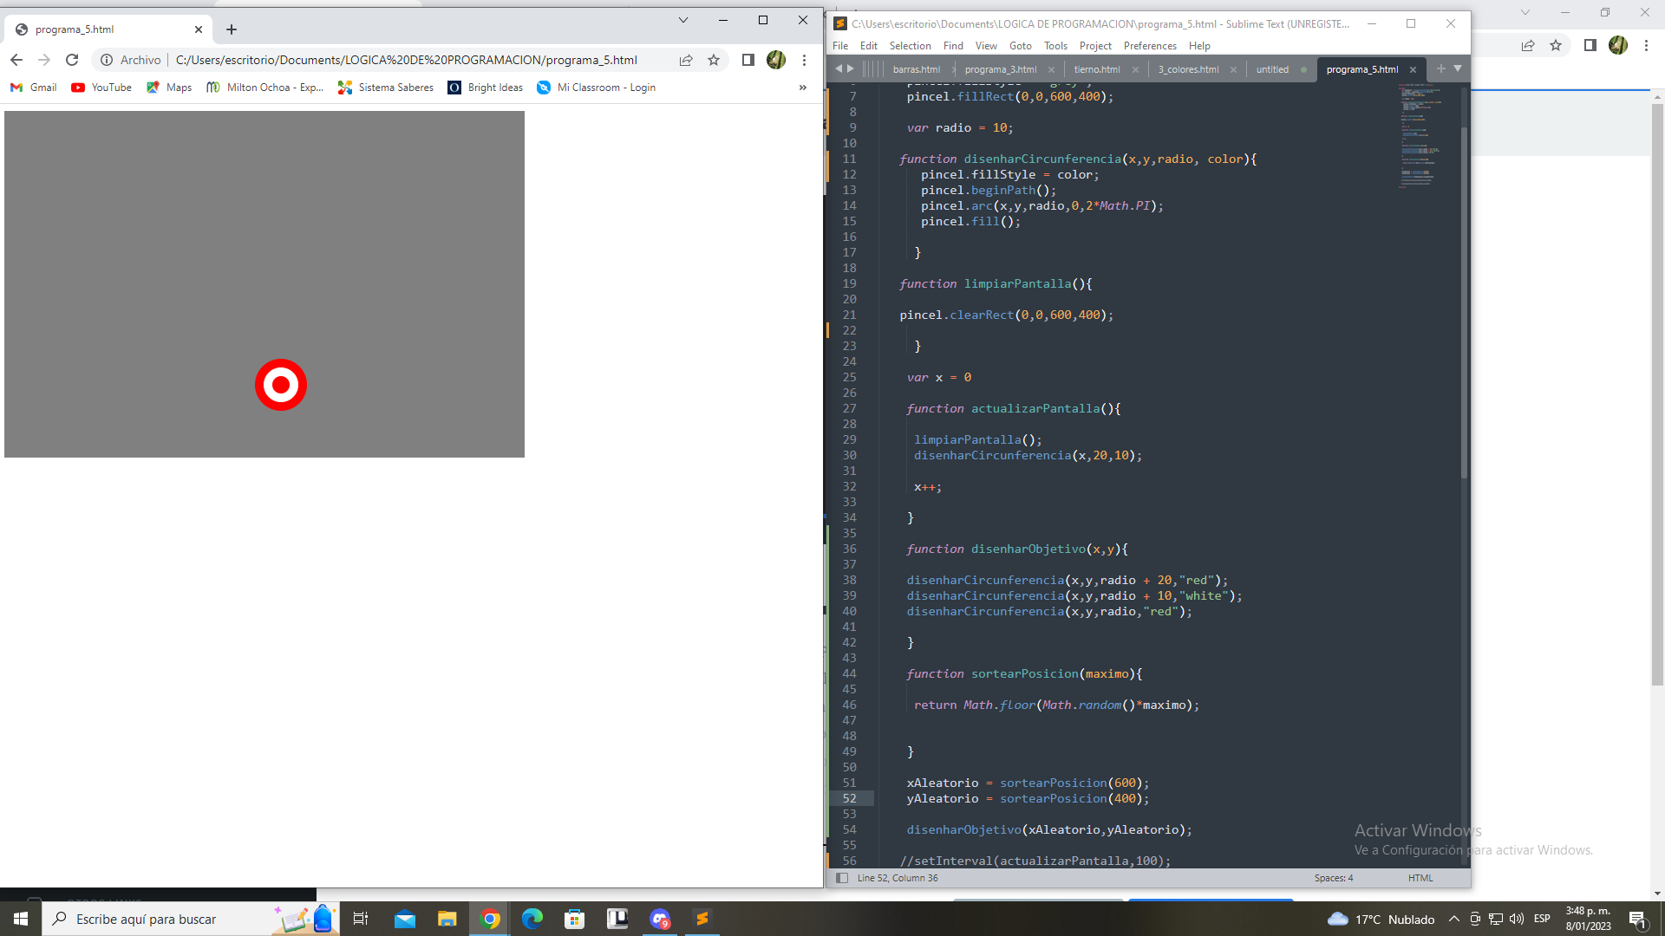Open Sublime Text Help menu

point(1199,46)
